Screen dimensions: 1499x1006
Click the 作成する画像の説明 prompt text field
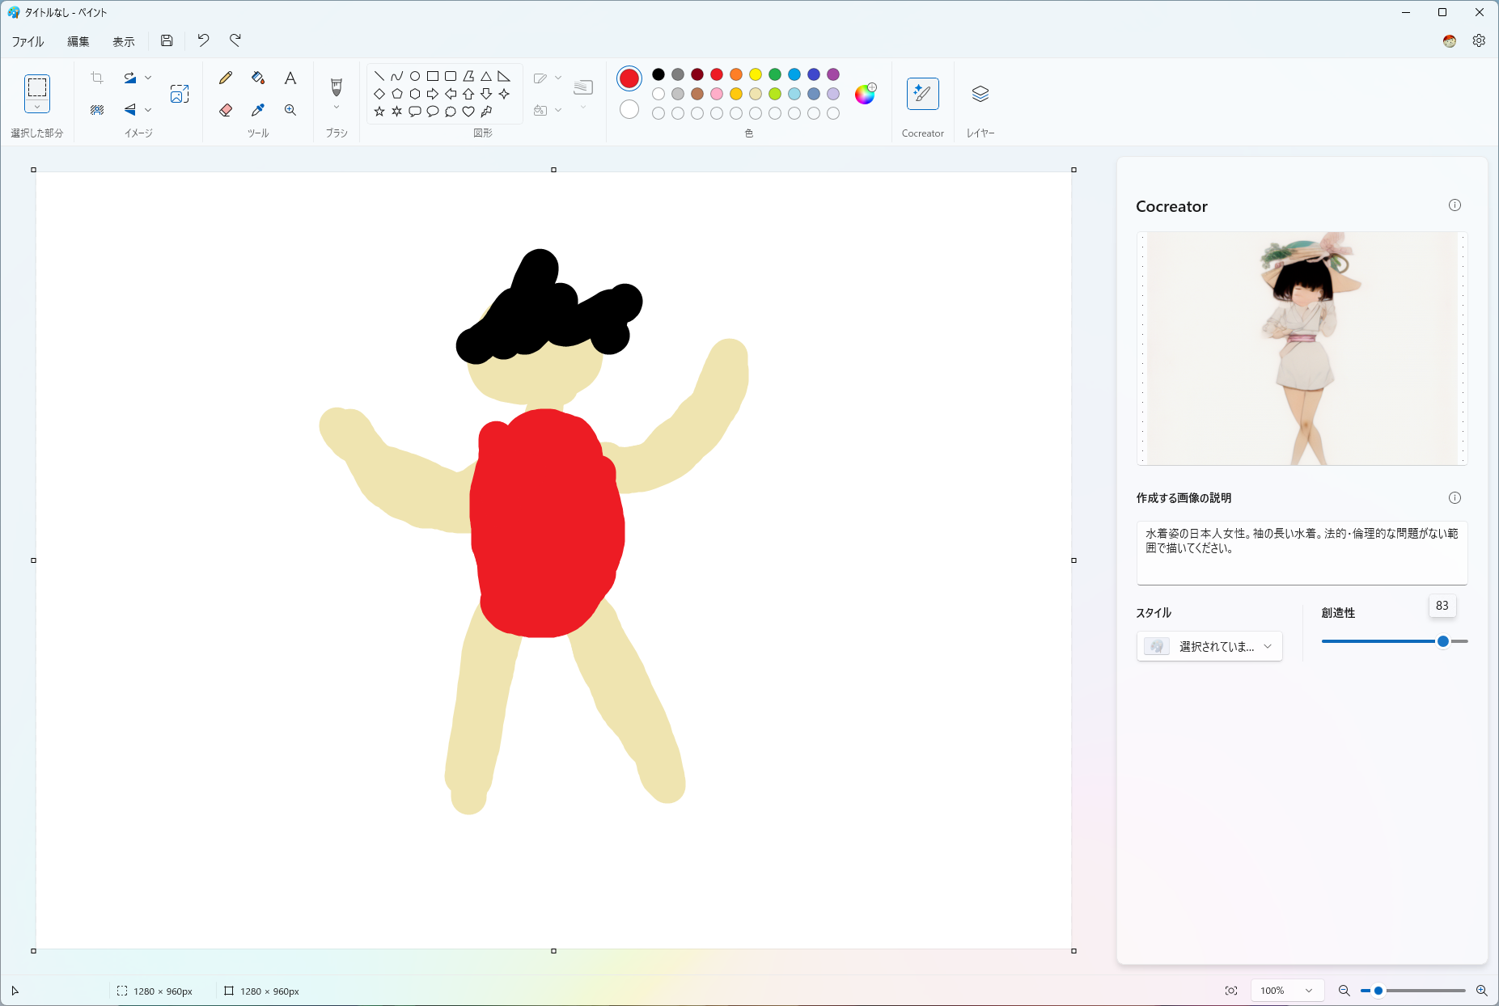click(1301, 553)
